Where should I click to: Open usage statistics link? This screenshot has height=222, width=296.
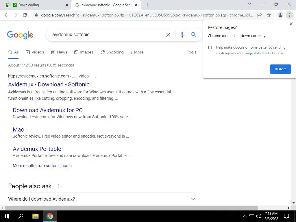(x=255, y=53)
